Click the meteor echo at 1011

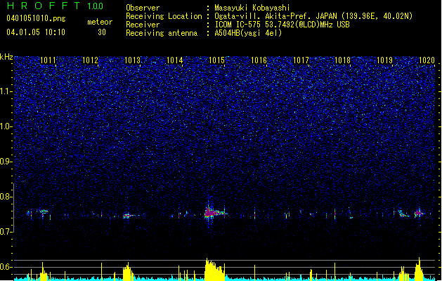pyautogui.click(x=44, y=211)
